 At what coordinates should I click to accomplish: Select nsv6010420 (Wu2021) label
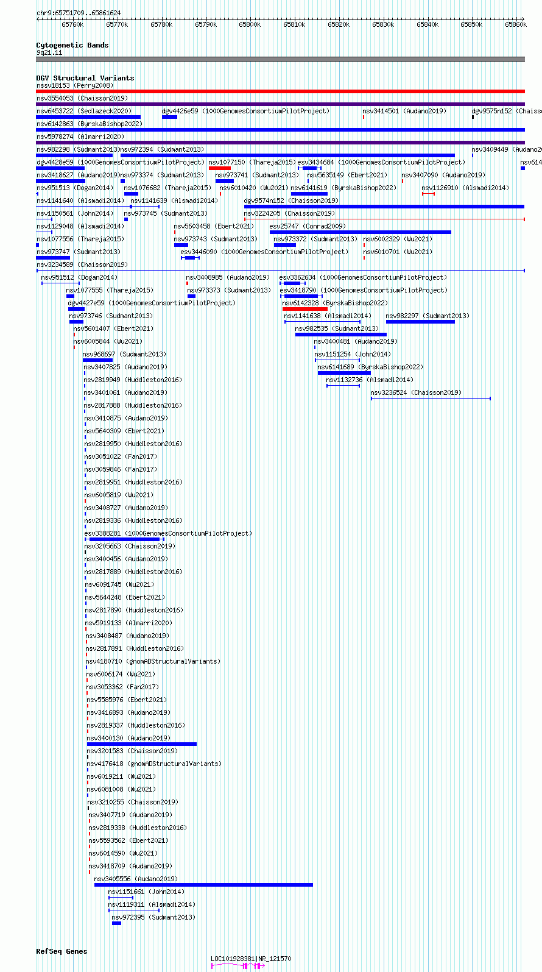(x=255, y=188)
